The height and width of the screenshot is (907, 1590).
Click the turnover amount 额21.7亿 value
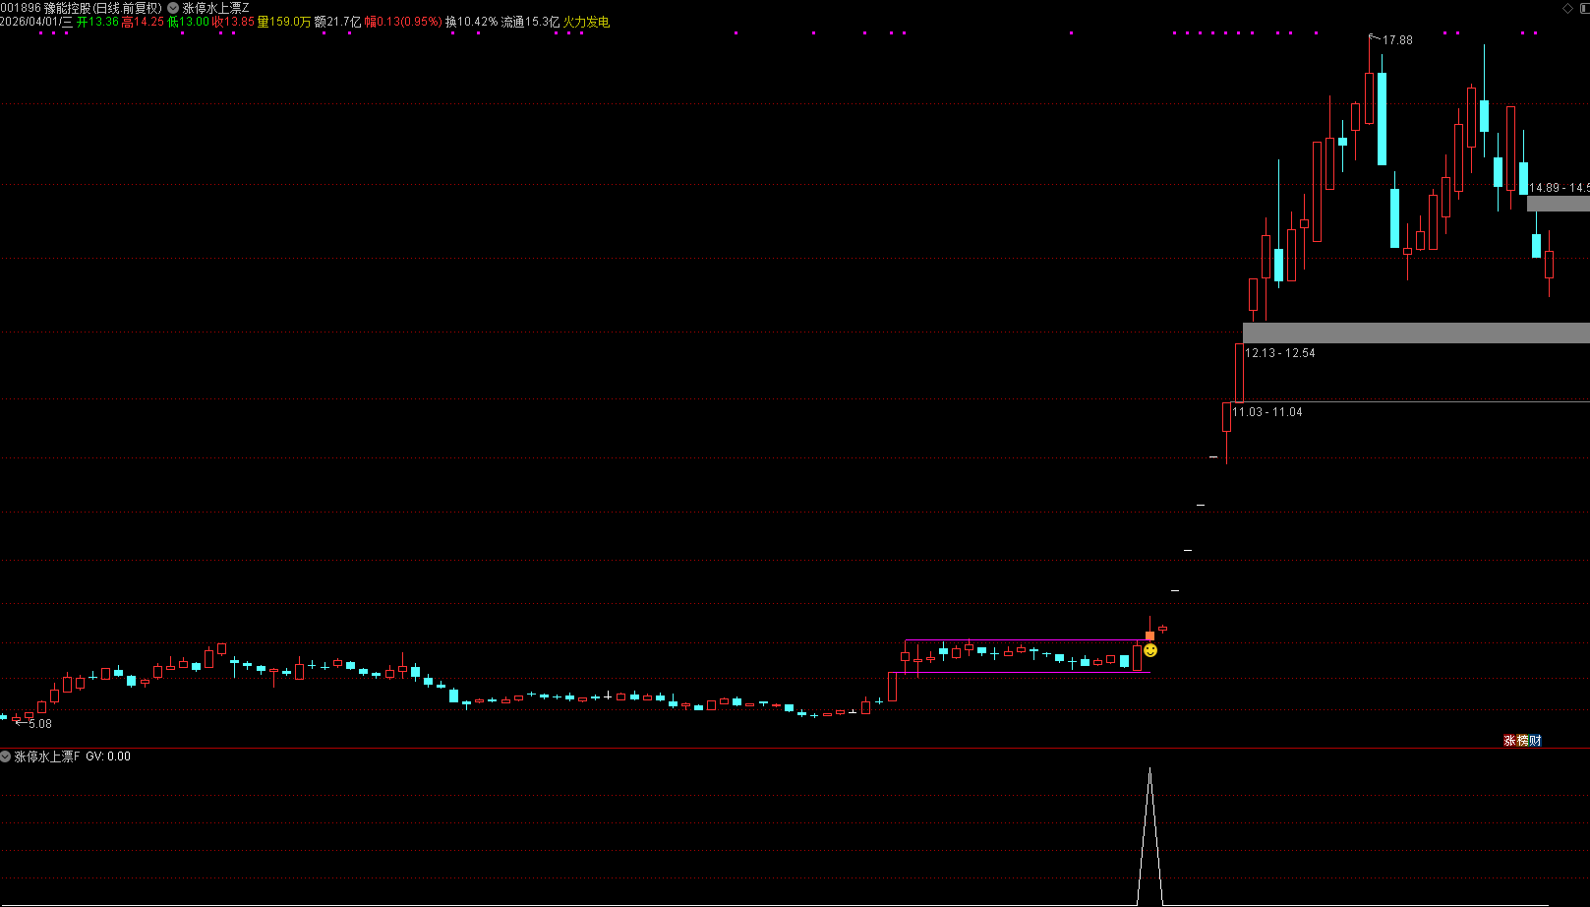coord(337,22)
